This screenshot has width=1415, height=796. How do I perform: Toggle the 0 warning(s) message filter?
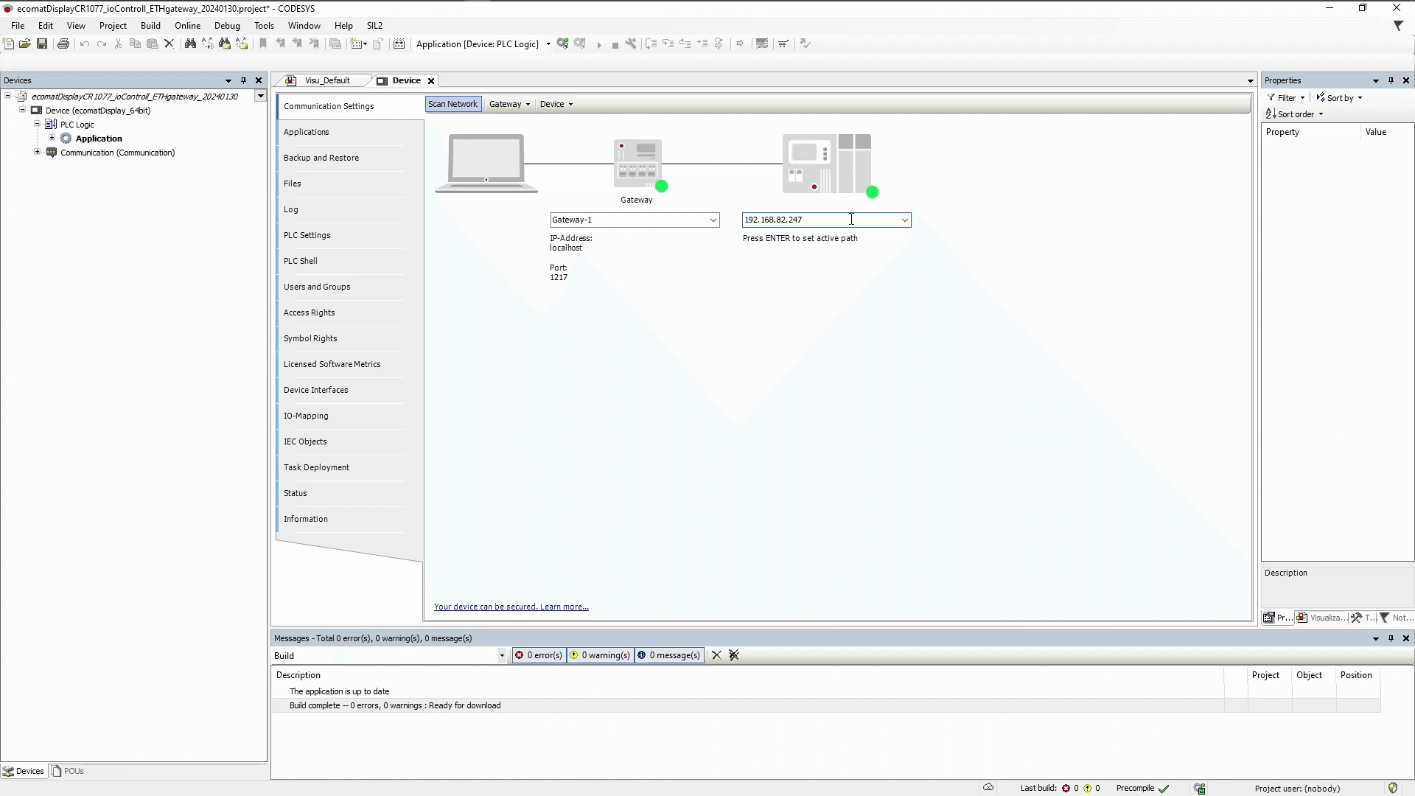click(600, 655)
